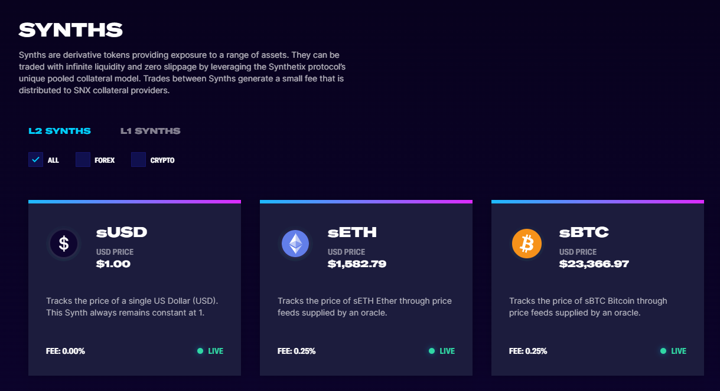Click the sBTC card description text
The image size is (720, 391).
(x=588, y=307)
